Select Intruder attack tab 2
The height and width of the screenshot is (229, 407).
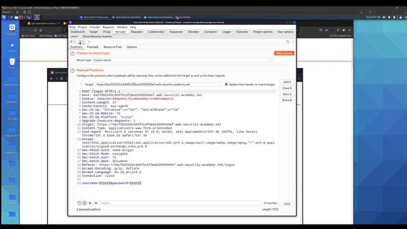pos(81,42)
